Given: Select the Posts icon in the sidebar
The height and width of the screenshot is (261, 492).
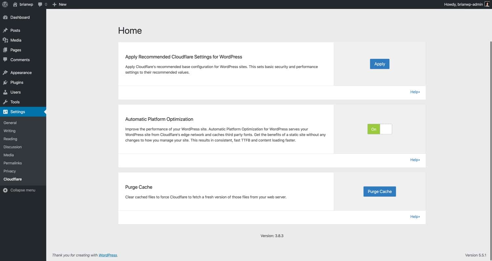Looking at the screenshot, I should coord(6,30).
